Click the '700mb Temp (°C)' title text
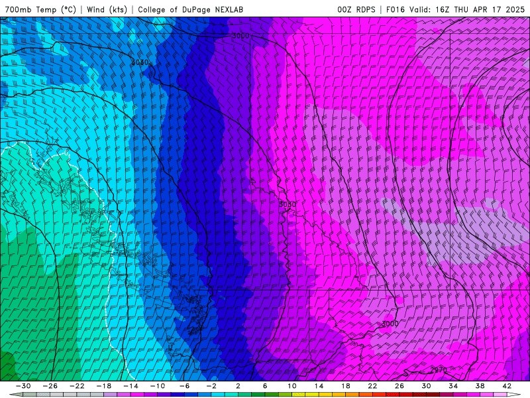Screen dimensions: 530x398 point(40,9)
